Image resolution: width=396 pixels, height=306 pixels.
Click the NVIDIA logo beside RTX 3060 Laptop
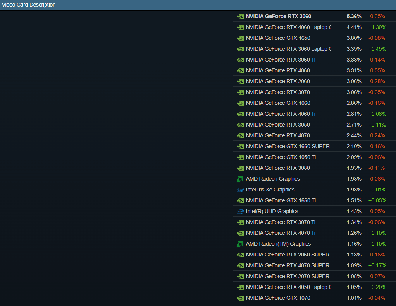240,49
